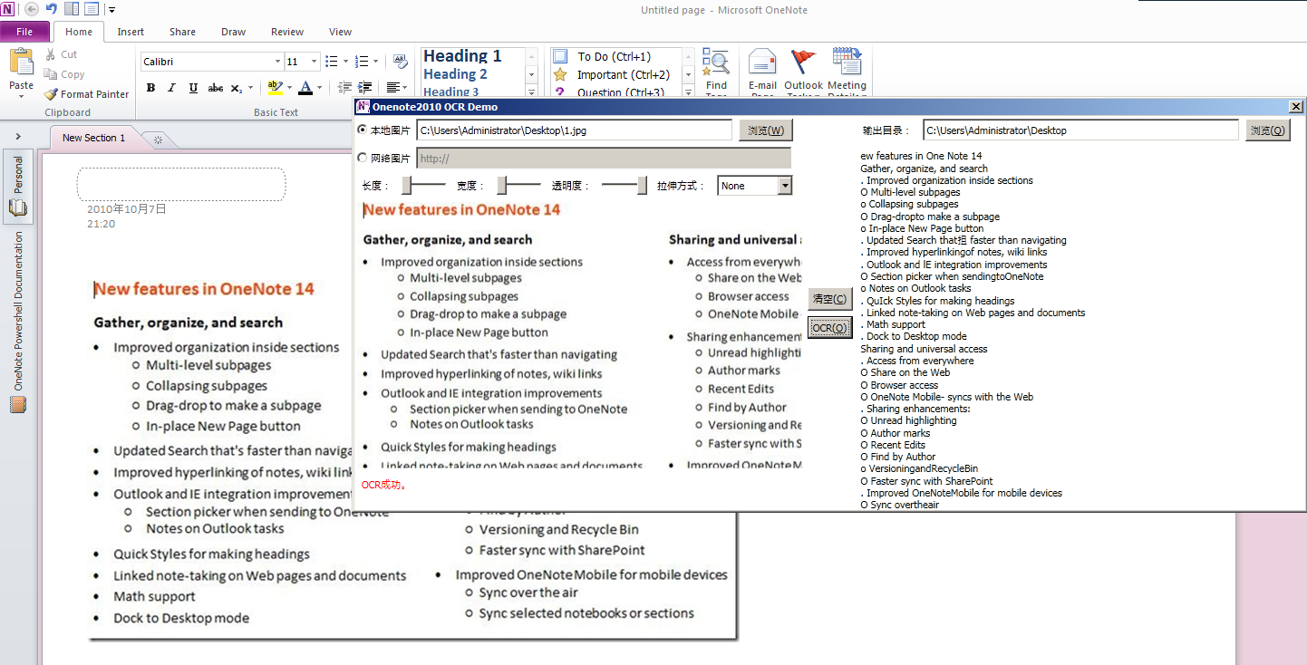Toggle Bold formatting
Screen dimensions: 1307x665
[150, 88]
